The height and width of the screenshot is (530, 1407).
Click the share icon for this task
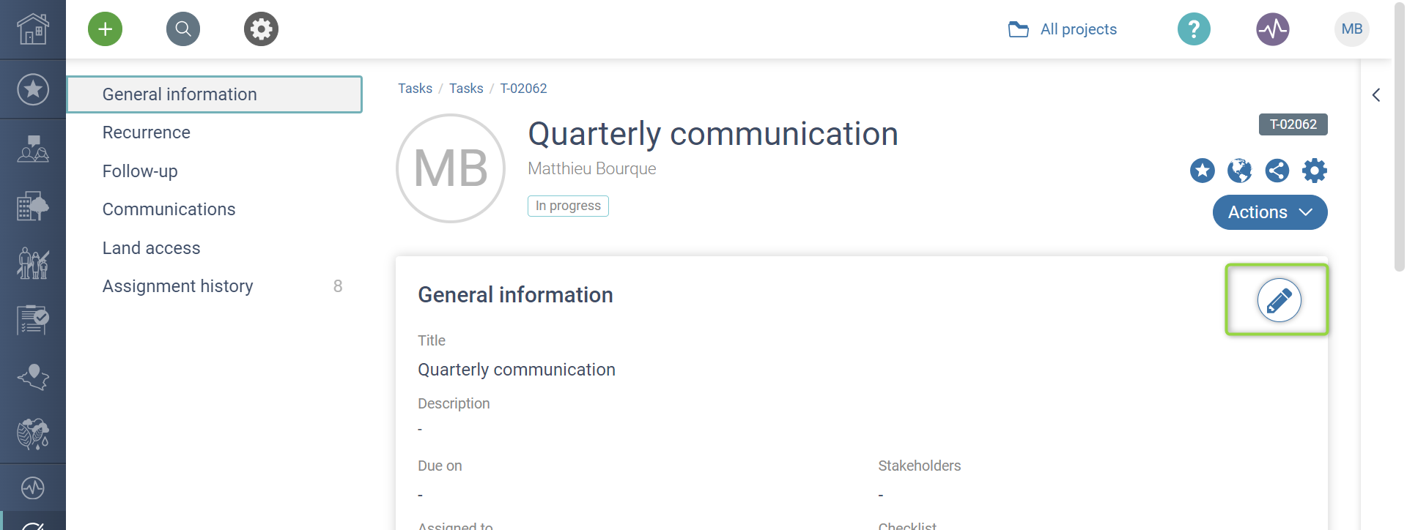(x=1277, y=171)
